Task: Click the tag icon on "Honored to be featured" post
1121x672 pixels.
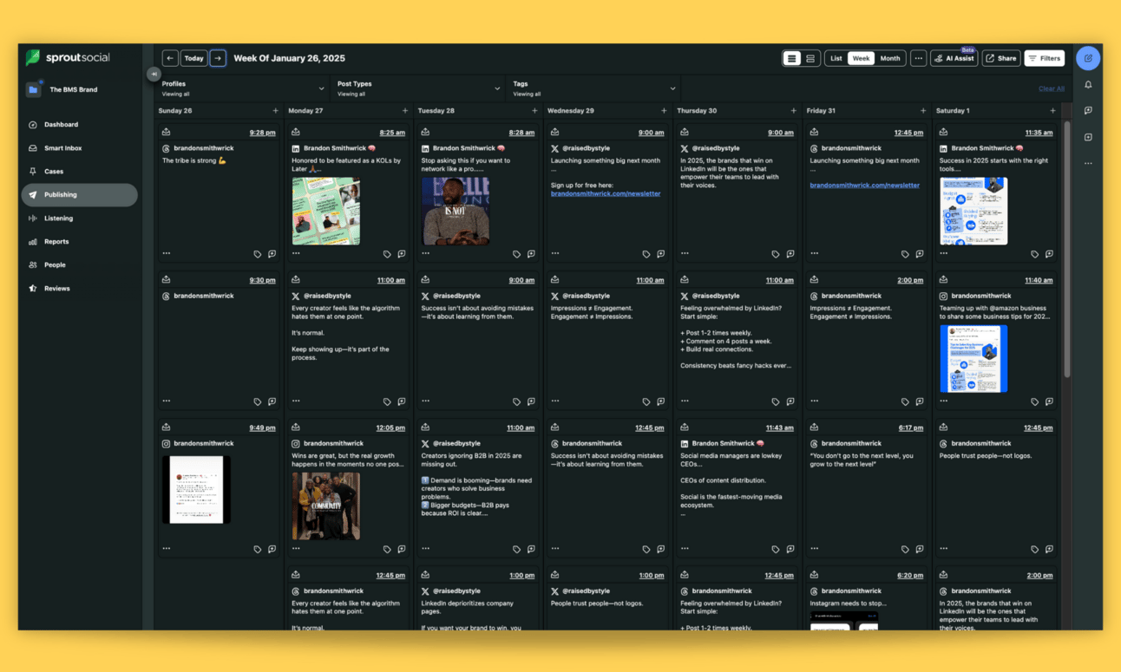Action: (x=387, y=254)
